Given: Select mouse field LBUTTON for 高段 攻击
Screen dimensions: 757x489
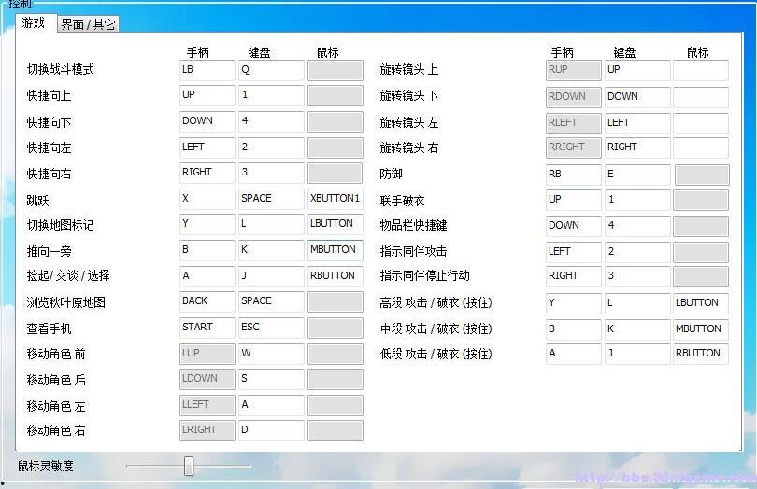Looking at the screenshot, I should click(x=701, y=303).
